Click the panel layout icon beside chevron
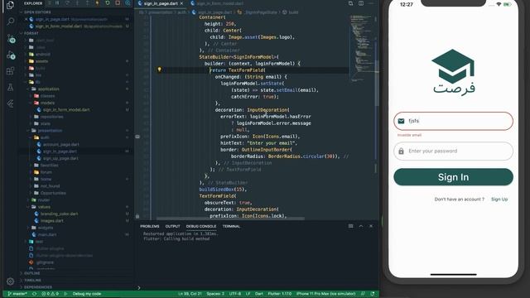 [351, 226]
